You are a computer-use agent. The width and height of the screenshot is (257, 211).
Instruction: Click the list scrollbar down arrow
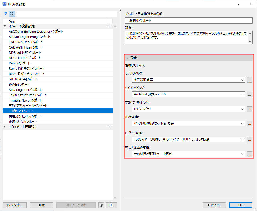click(115, 198)
